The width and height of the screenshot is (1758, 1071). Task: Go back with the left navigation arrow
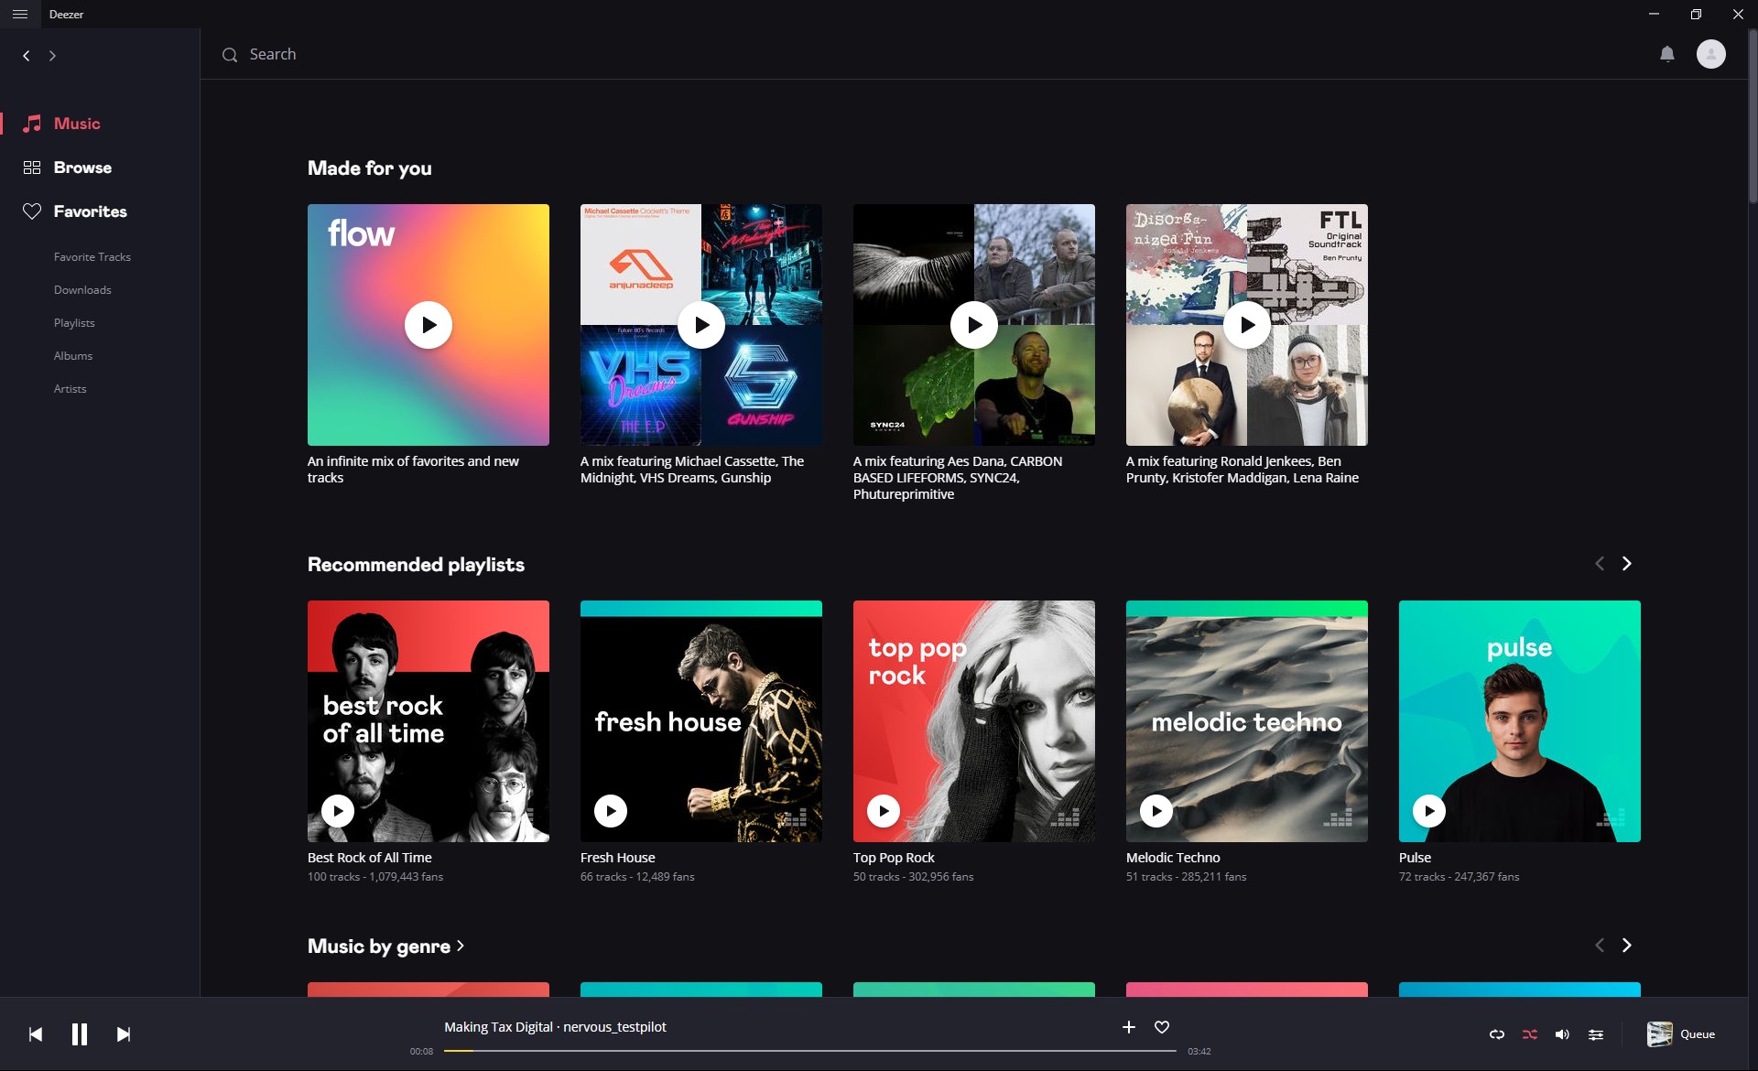click(27, 56)
